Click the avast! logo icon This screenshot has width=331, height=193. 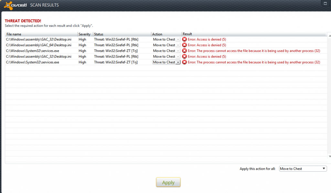click(8, 5)
